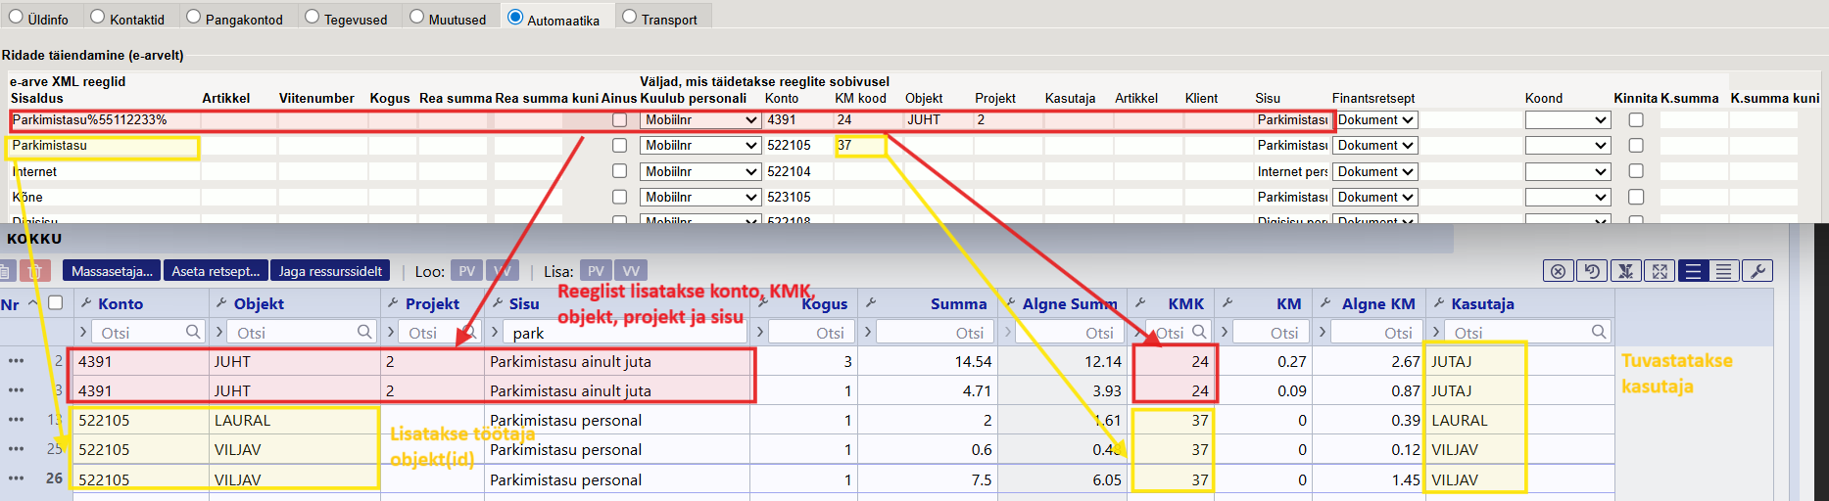Tick Kinnita checkbox in first rule row
Viewport: 1829px width, 501px height.
(1636, 119)
